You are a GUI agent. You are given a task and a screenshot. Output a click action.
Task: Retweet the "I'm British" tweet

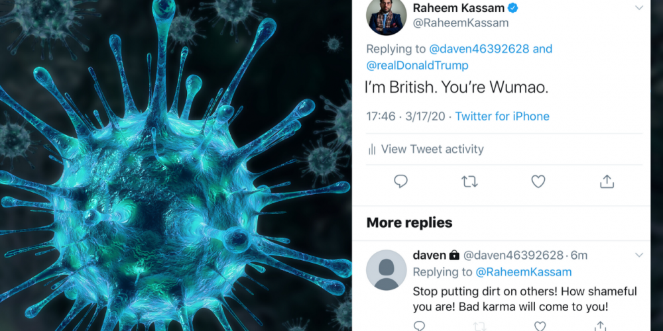click(x=469, y=181)
